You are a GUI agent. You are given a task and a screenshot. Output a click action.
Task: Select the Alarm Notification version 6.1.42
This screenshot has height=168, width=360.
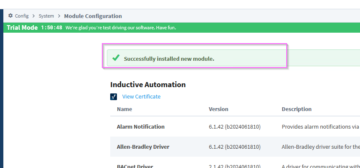tap(235, 127)
